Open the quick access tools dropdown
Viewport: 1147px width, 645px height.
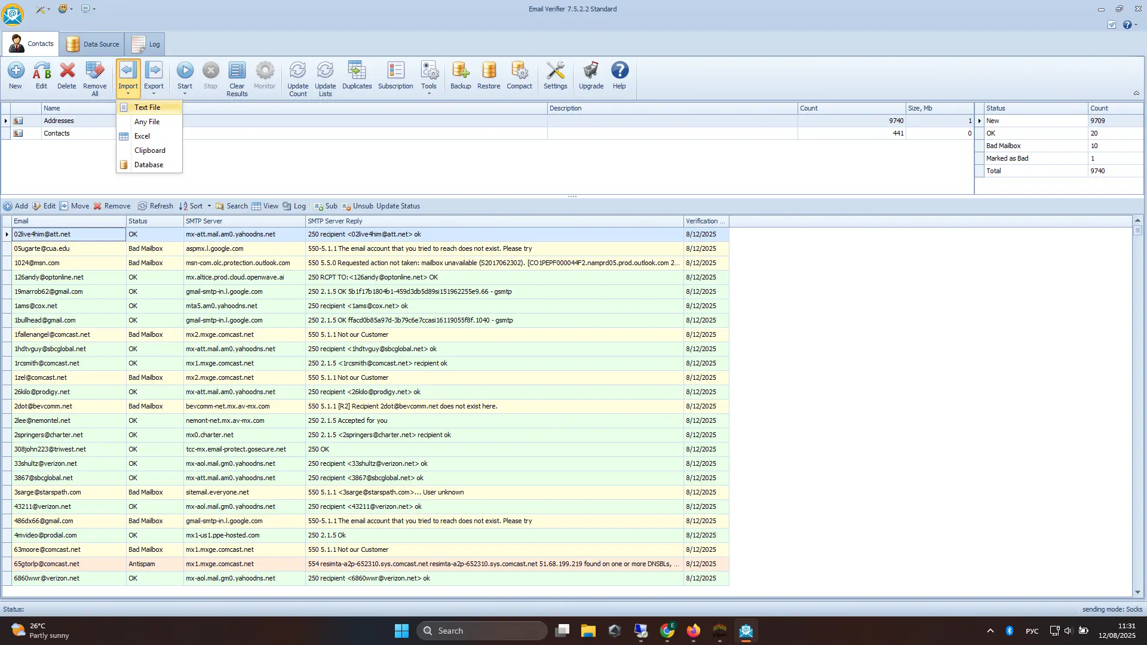[48, 9]
